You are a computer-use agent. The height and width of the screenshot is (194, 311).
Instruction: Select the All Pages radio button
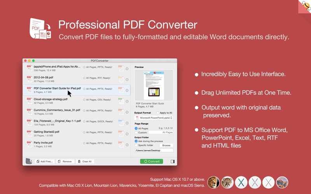(x=136, y=128)
